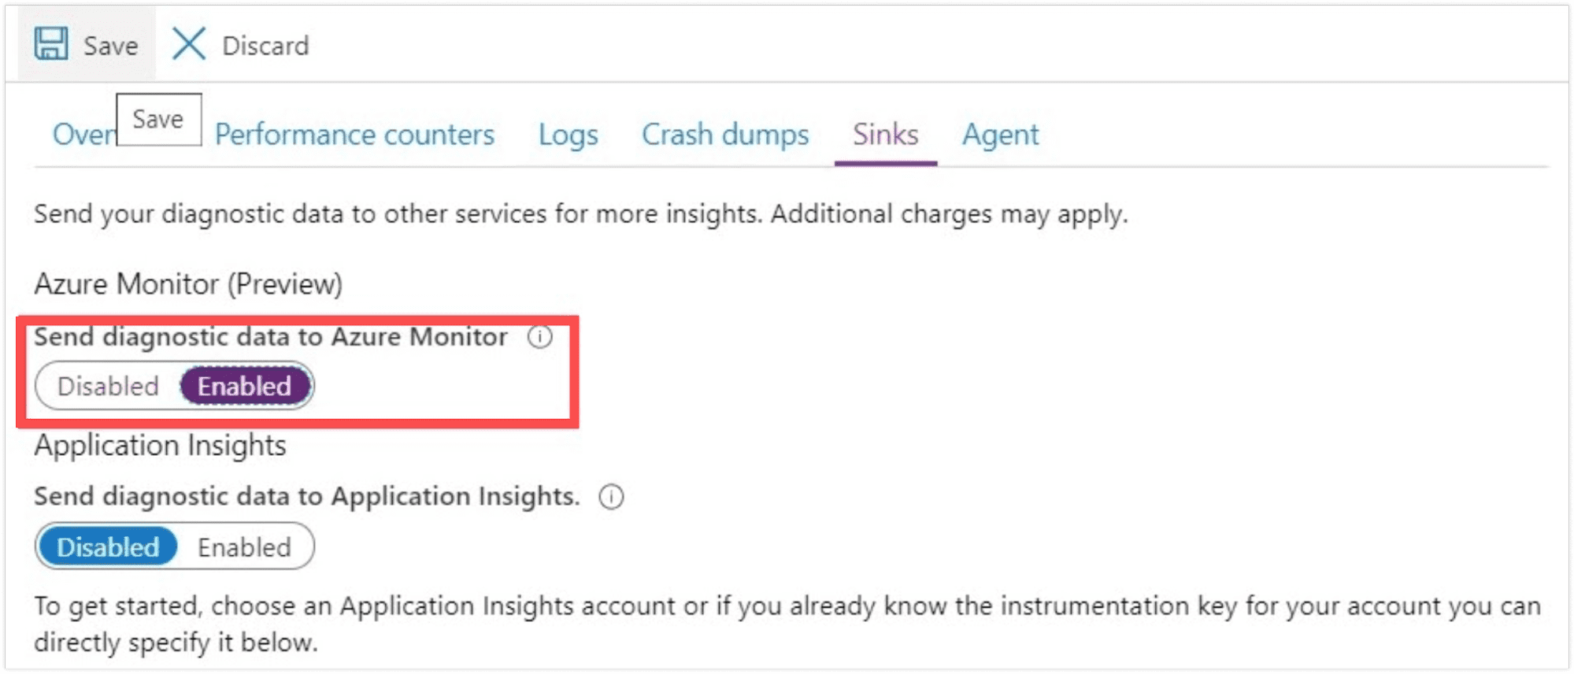Click the floppy disk Save icon
1574x674 pixels.
(51, 44)
